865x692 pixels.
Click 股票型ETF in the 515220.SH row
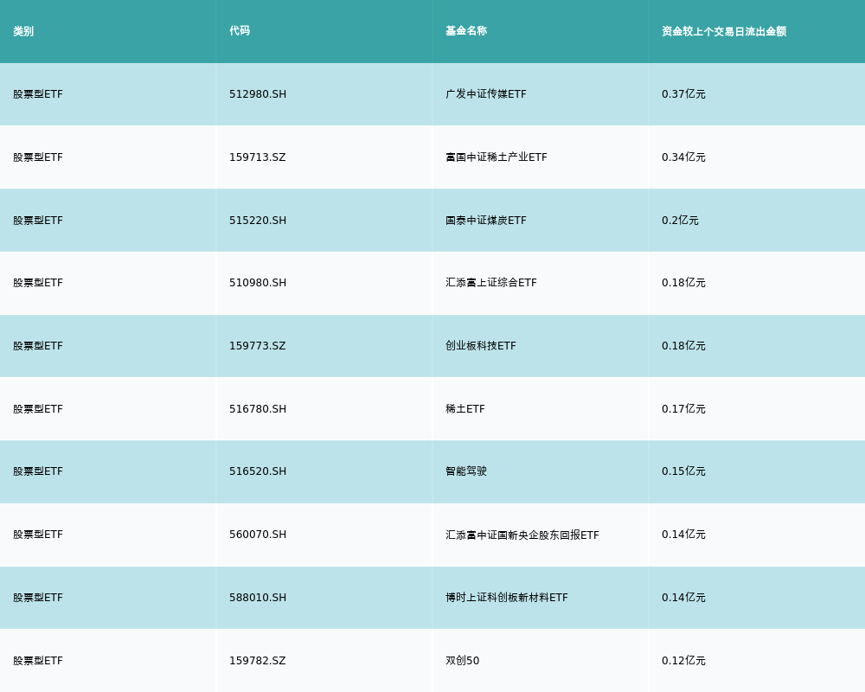(38, 221)
